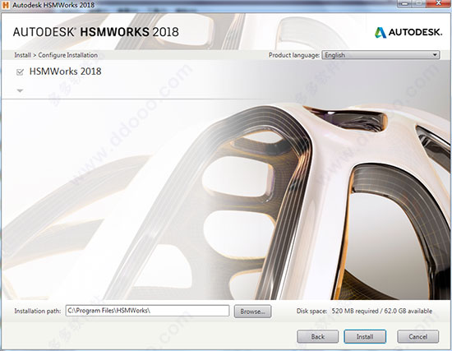Close the installer with the red X

click(439, 4)
